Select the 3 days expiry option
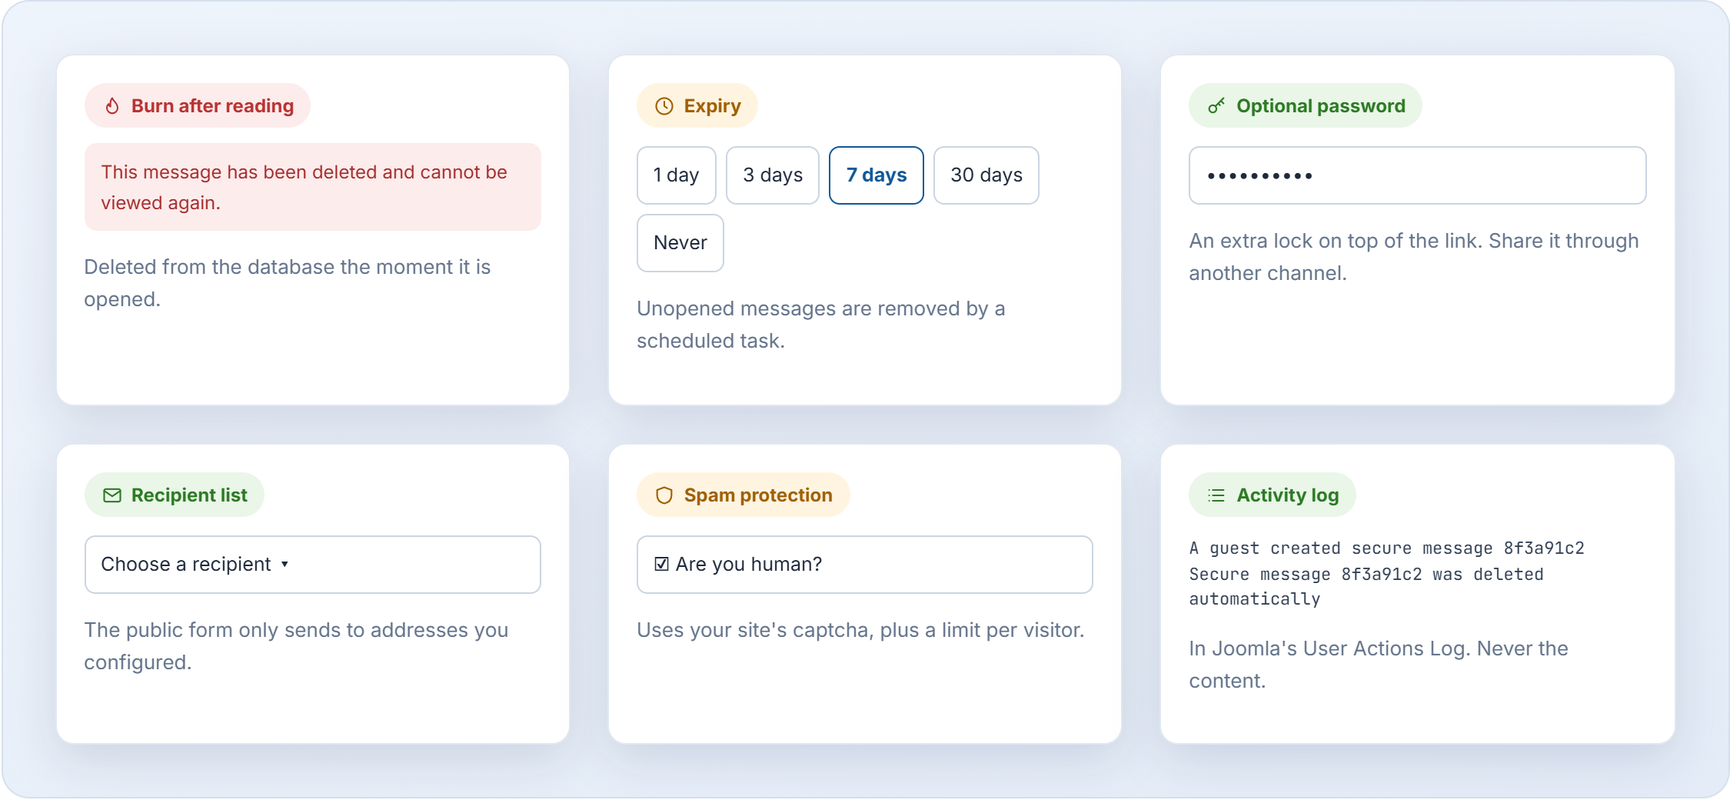Image resolution: width=1730 pixels, height=800 pixels. (x=773, y=175)
